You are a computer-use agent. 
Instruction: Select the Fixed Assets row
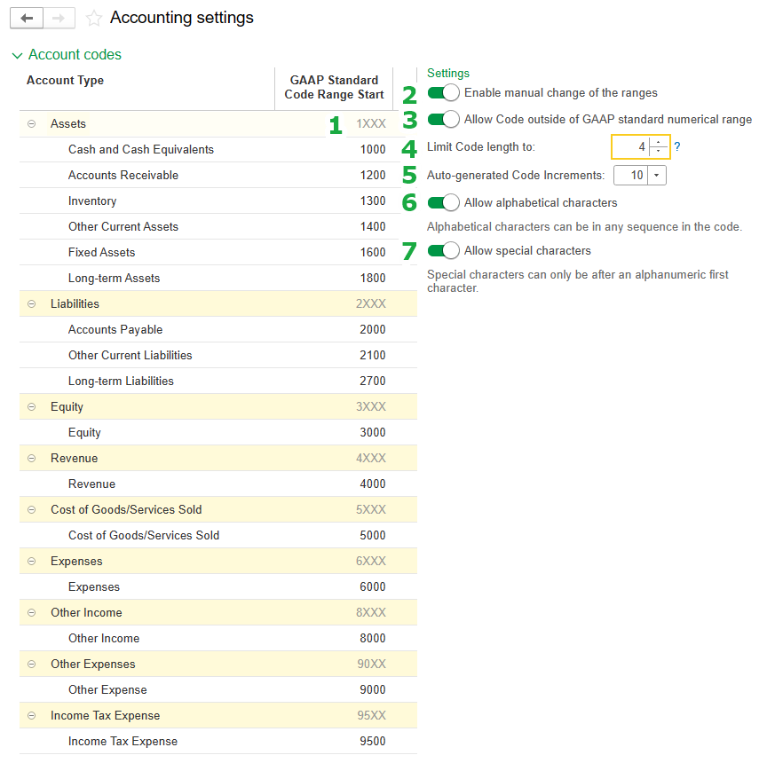[x=218, y=252]
